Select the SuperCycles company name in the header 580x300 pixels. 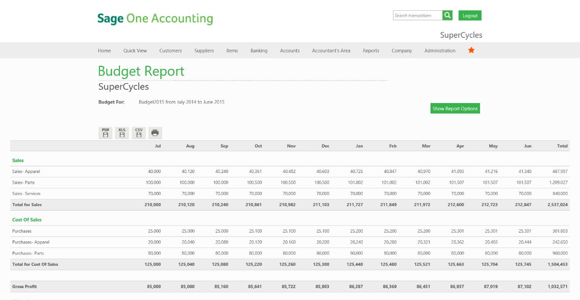point(461,35)
